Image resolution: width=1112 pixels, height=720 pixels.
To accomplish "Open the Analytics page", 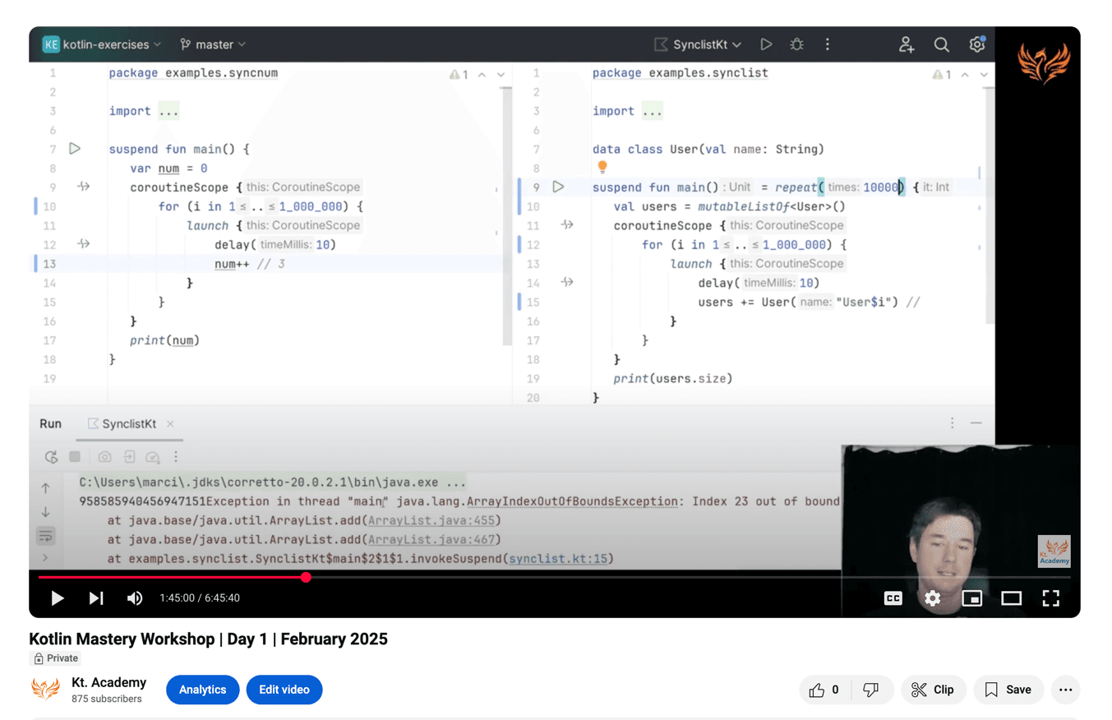I will tap(202, 690).
